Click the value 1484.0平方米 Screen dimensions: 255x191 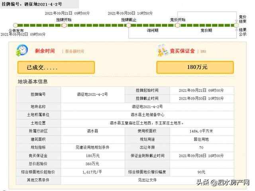[201, 131]
